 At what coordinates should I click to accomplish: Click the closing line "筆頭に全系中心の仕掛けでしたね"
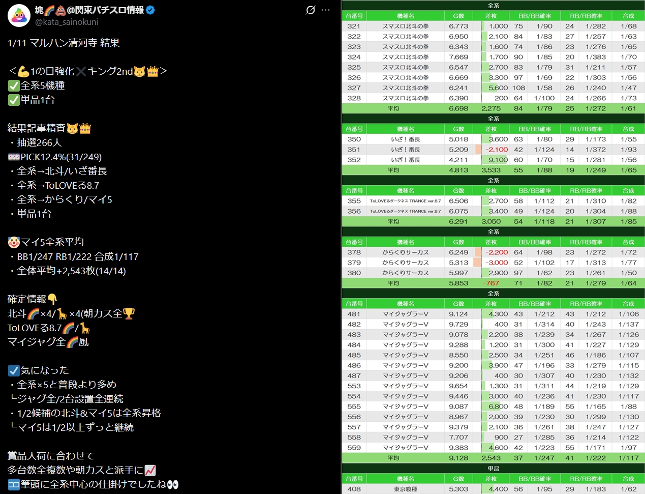[x=93, y=484]
